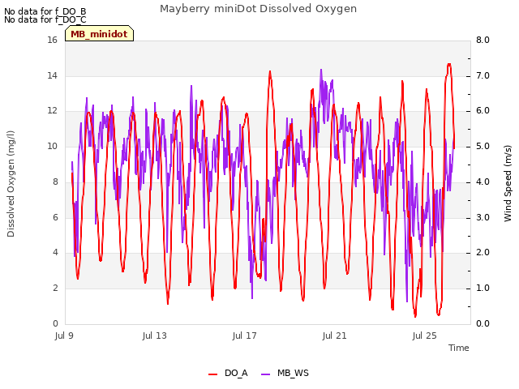This screenshot has width=519, height=389.
Task: Click the Jul 9 x-axis tick label
Action: 64,336
